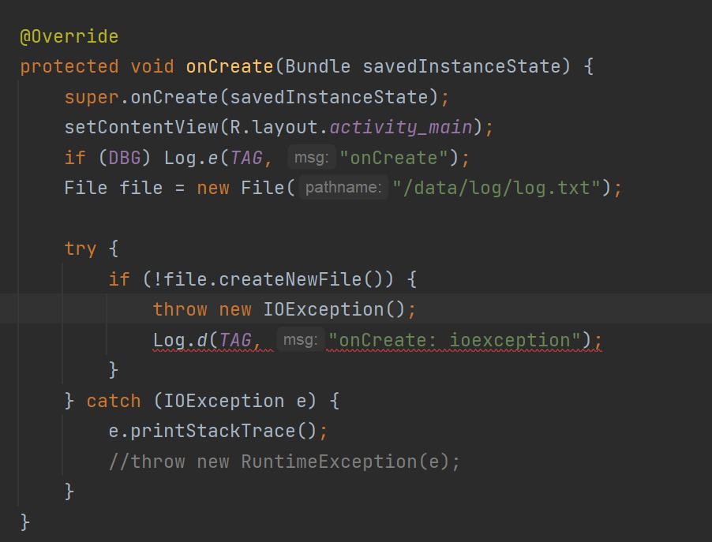
Task: Click the @Override annotation
Action: [x=69, y=36]
